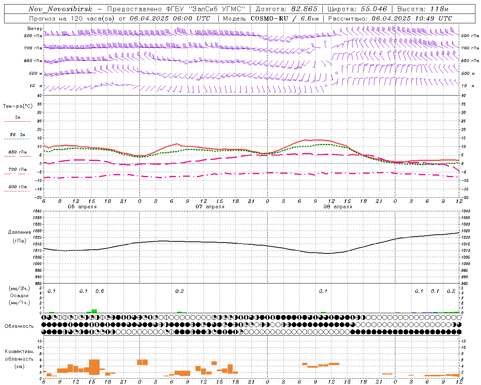Click the 2м temperature legend entry
This screenshot has height=385, width=481.
coord(18,118)
